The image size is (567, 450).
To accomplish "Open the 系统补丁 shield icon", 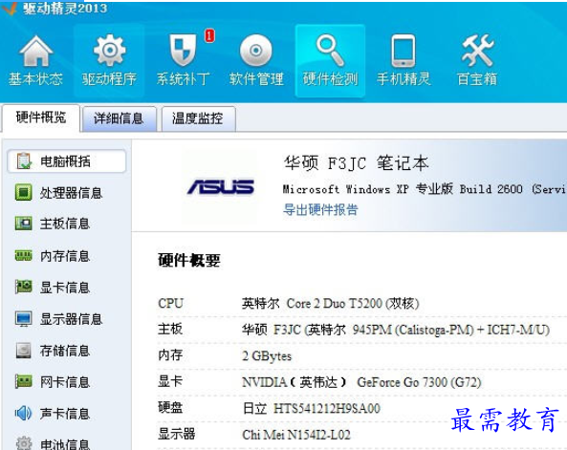I will [x=183, y=51].
